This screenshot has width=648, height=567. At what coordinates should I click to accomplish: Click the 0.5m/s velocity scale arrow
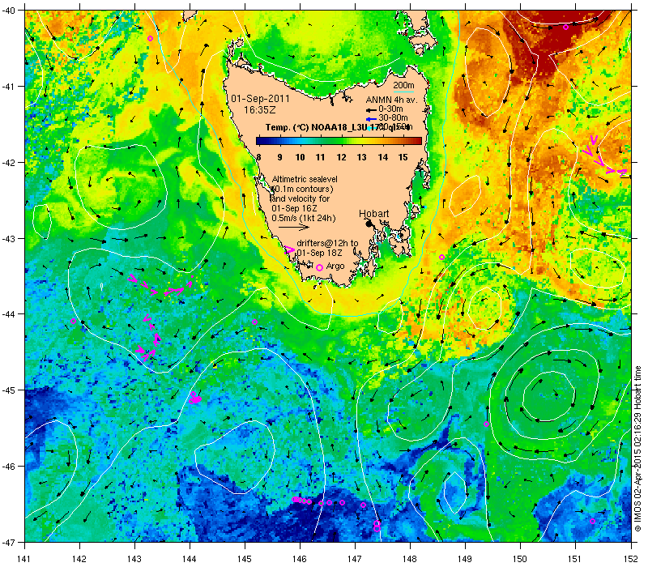coord(293,227)
